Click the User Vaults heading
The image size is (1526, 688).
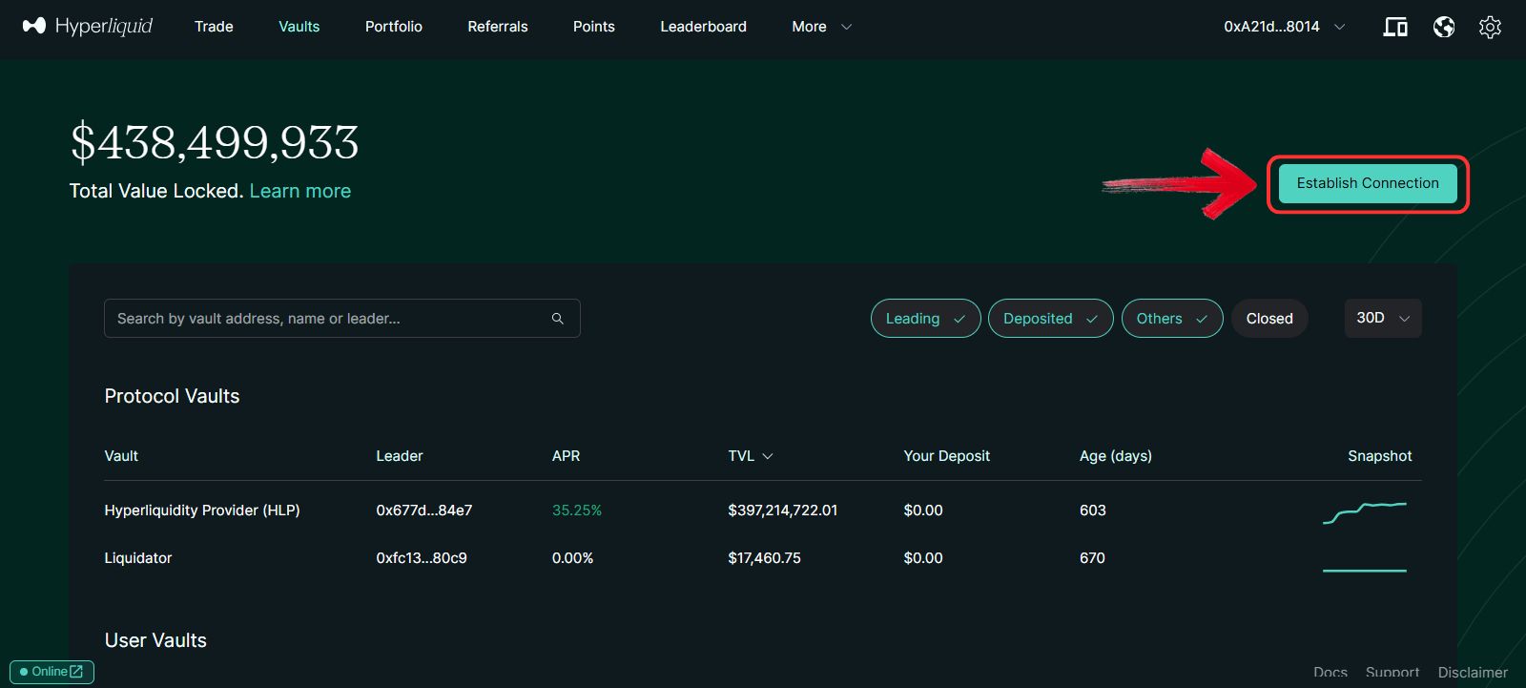pyautogui.click(x=155, y=640)
